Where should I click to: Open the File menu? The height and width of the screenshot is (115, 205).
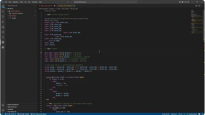(x=6, y=2)
